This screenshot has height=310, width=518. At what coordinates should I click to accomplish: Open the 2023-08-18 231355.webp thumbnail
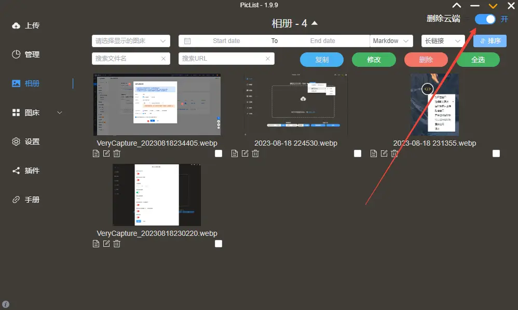[434, 105]
